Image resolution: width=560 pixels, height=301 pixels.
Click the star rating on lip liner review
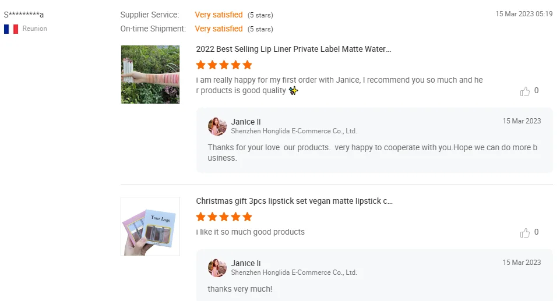coord(224,65)
